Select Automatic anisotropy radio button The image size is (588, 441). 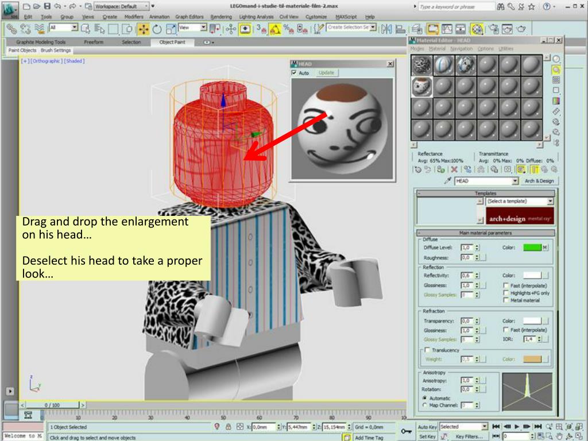click(x=425, y=399)
